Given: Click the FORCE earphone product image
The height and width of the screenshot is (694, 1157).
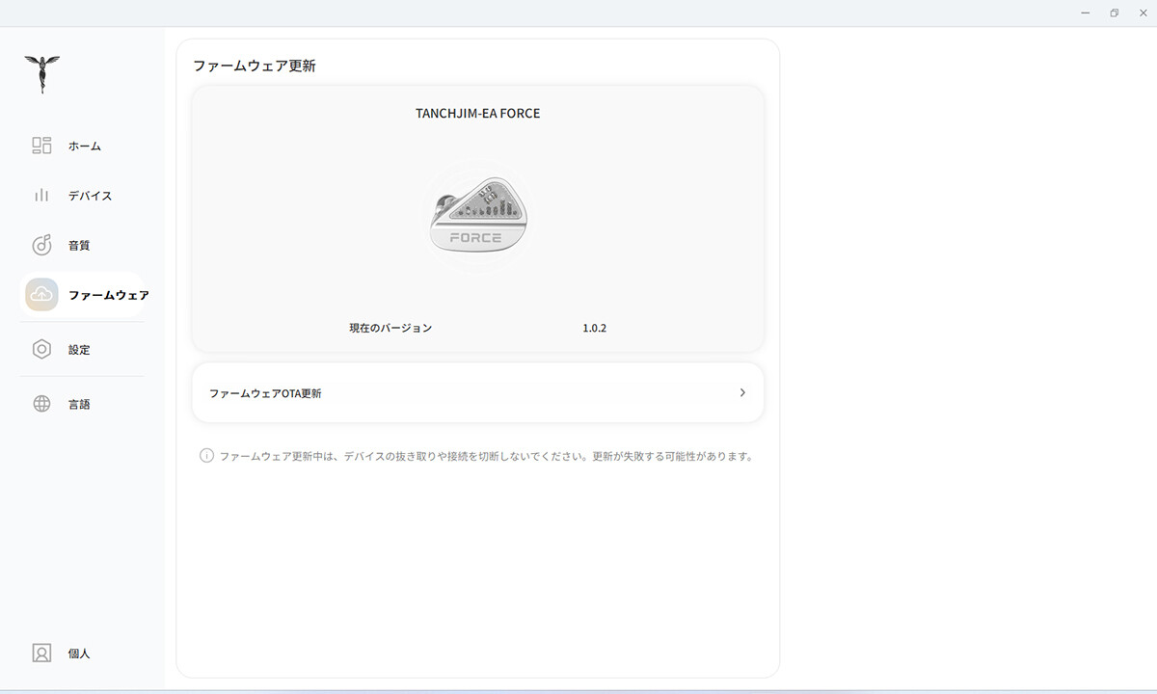Looking at the screenshot, I should click(x=478, y=217).
